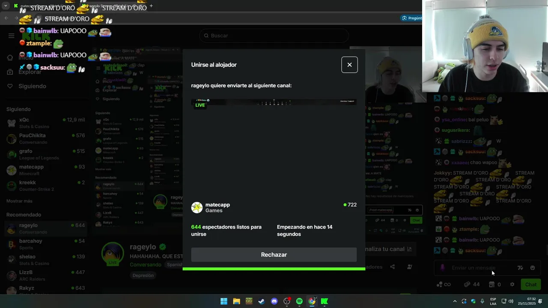The height and width of the screenshot is (308, 548).
Task: Open Discord from the taskbar
Action: coord(274,301)
